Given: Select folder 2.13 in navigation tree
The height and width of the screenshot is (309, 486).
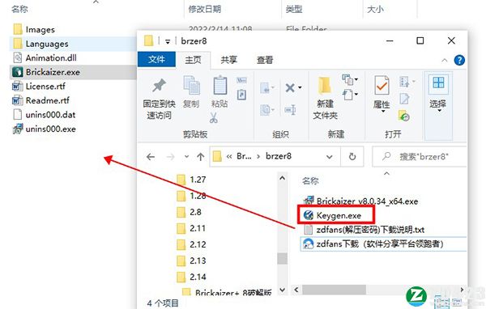Looking at the screenshot, I should tap(191, 260).
